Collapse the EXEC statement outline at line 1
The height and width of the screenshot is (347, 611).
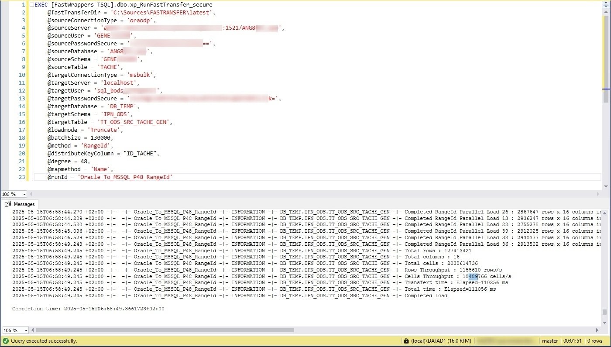31,5
